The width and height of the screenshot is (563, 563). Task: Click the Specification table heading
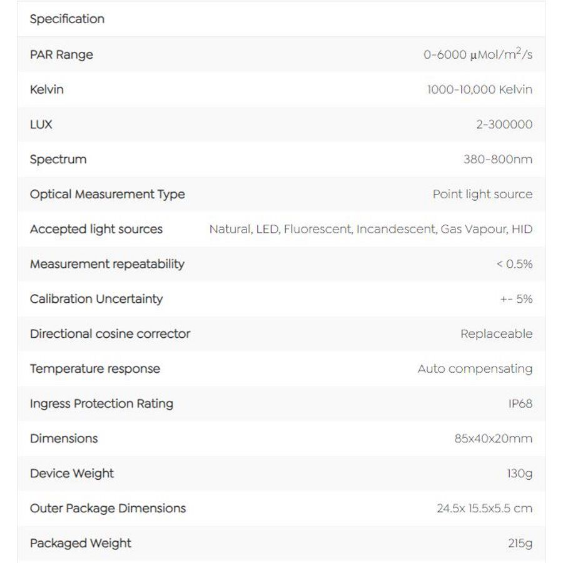[67, 19]
